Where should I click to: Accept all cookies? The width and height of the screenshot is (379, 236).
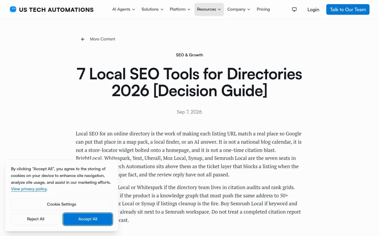tap(88, 219)
